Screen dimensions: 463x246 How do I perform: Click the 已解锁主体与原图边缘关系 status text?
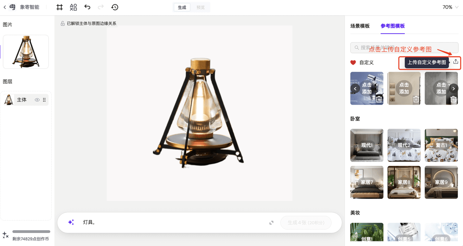coord(92,23)
